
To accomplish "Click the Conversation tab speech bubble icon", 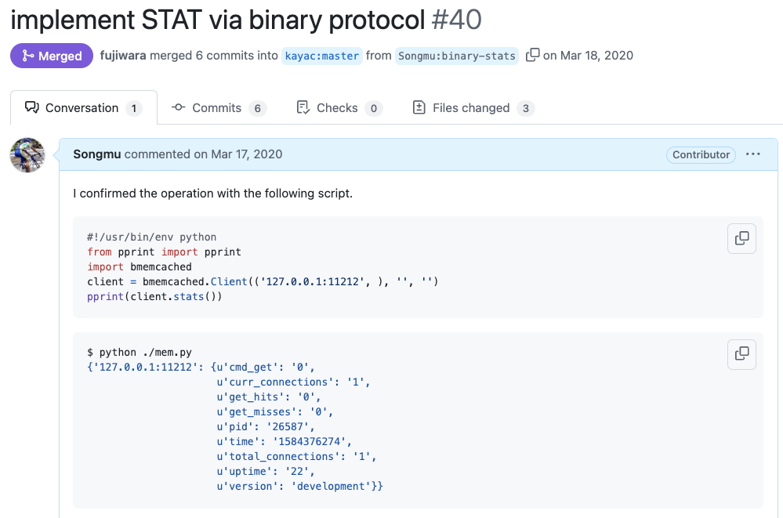I will [32, 107].
